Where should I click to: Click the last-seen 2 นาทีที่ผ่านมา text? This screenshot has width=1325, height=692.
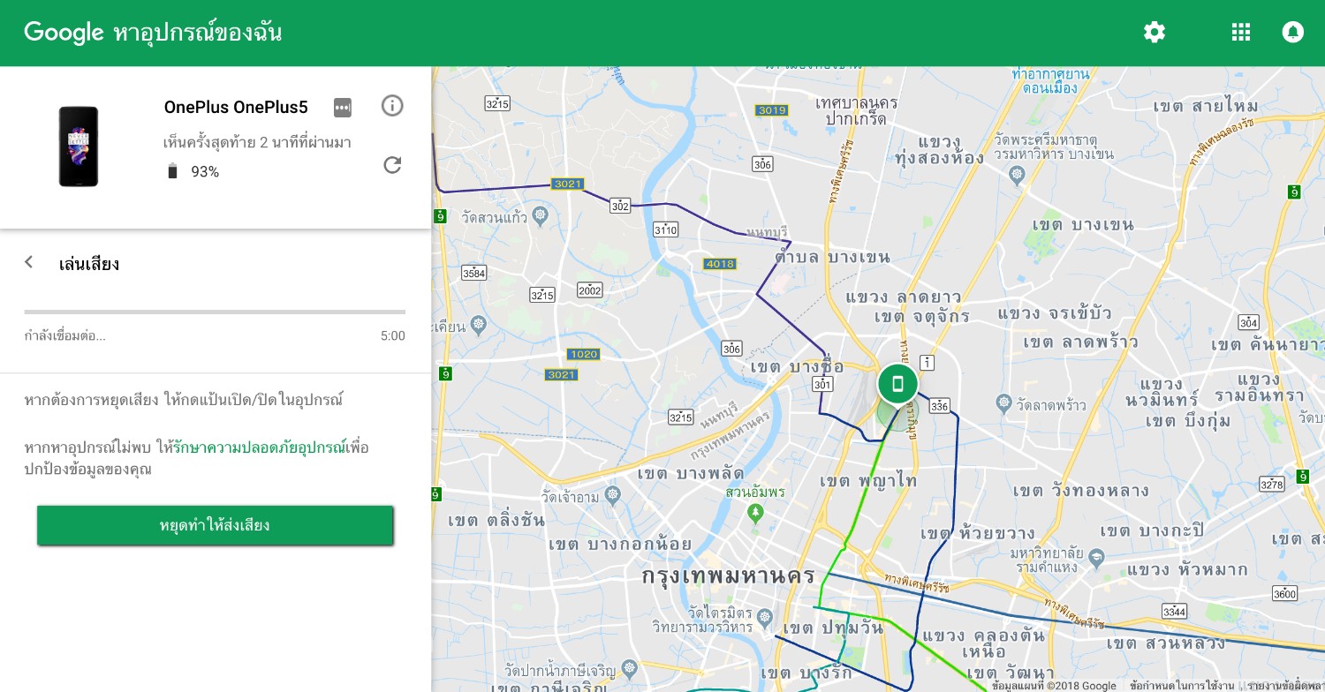tap(257, 142)
